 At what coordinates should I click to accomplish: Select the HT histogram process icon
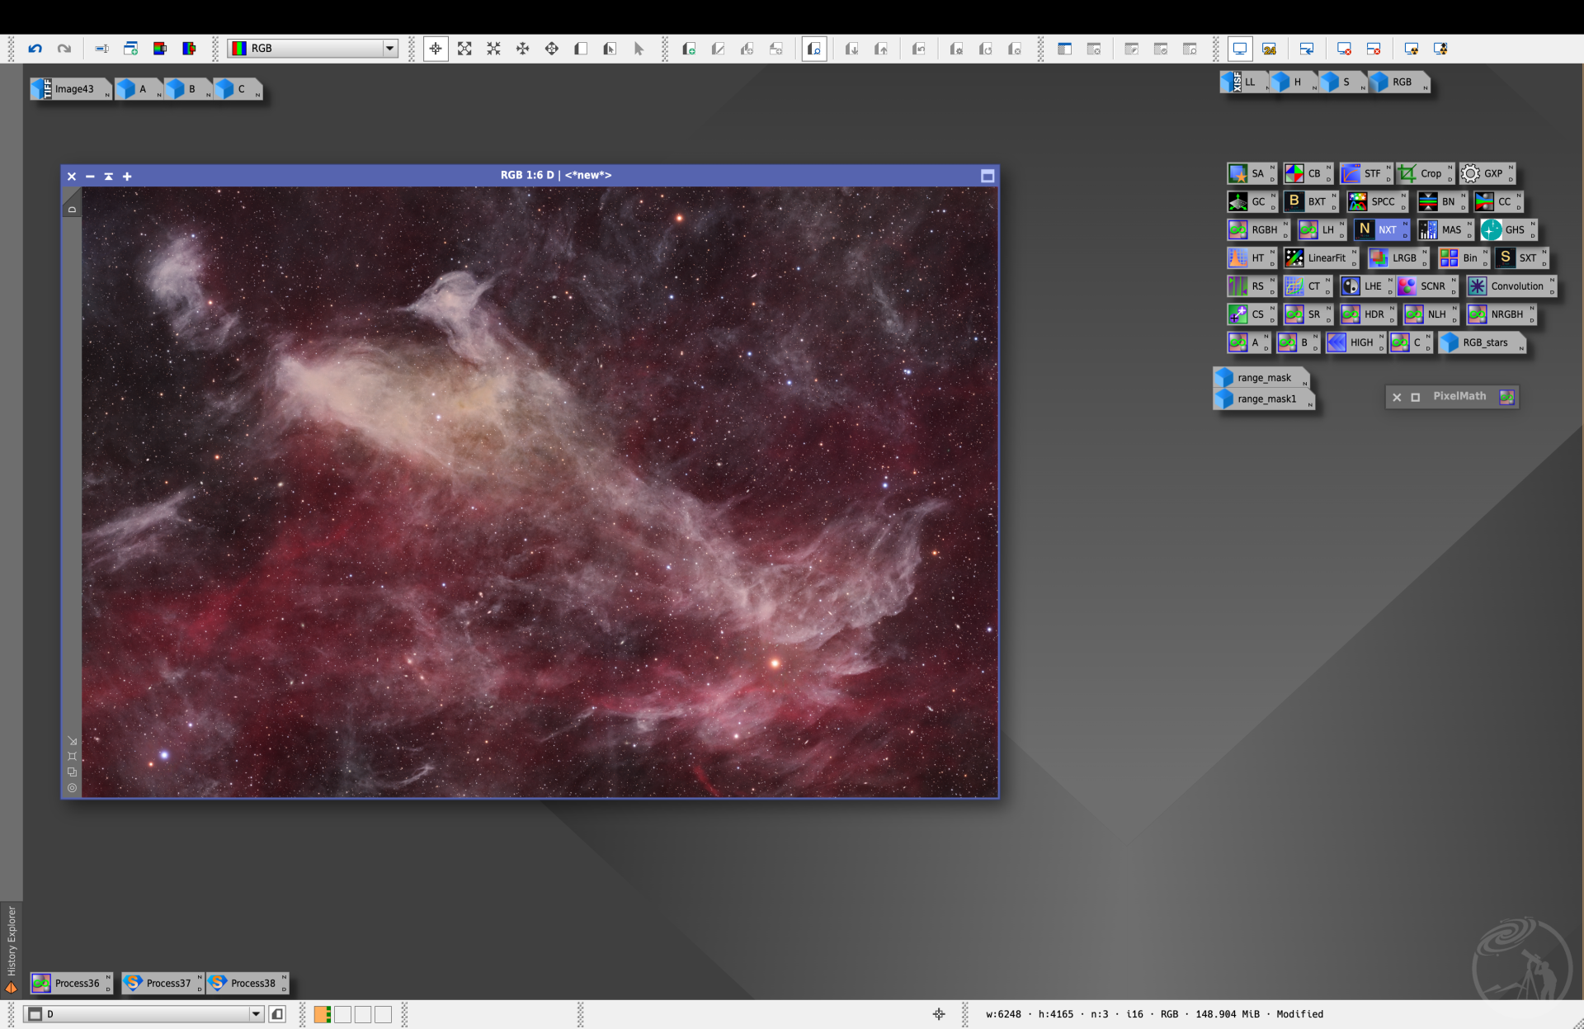click(1251, 257)
